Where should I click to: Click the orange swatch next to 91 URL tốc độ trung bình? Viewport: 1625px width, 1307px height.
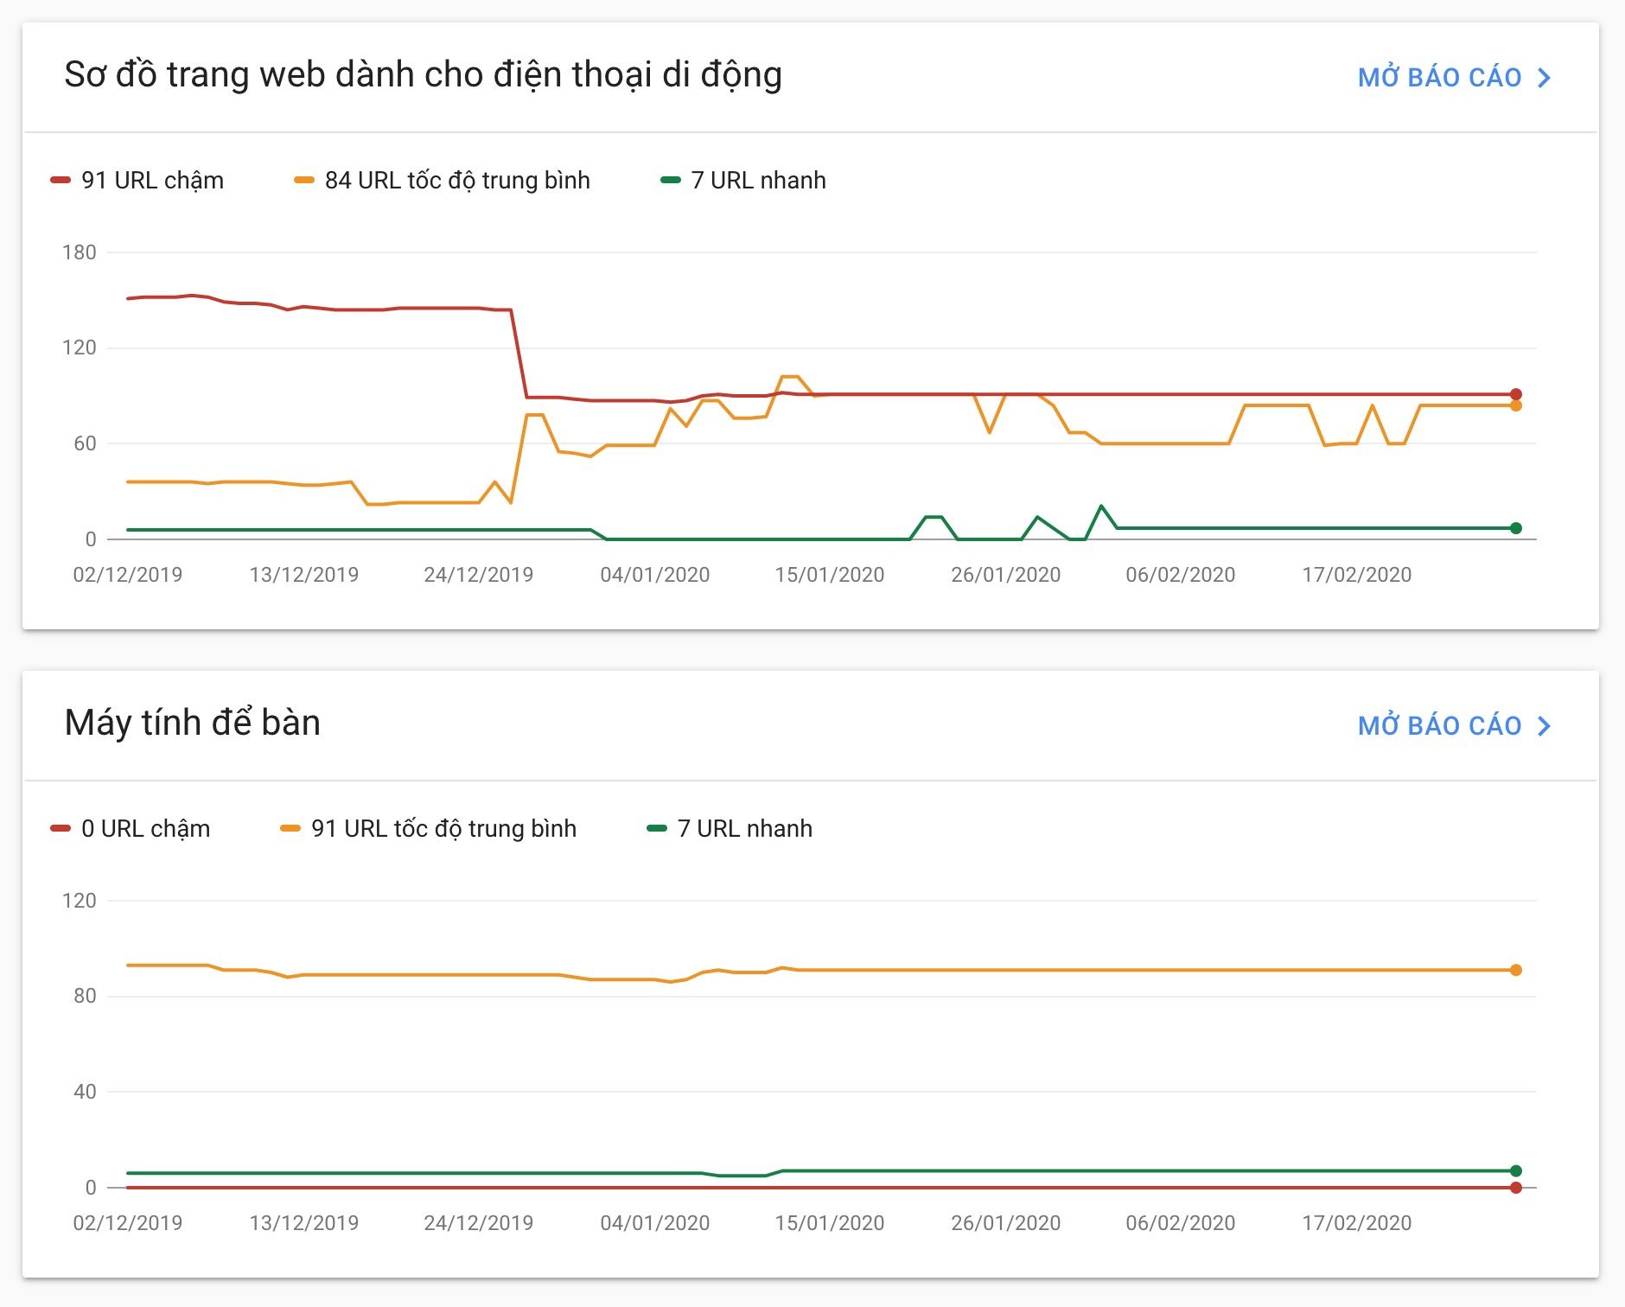click(290, 828)
